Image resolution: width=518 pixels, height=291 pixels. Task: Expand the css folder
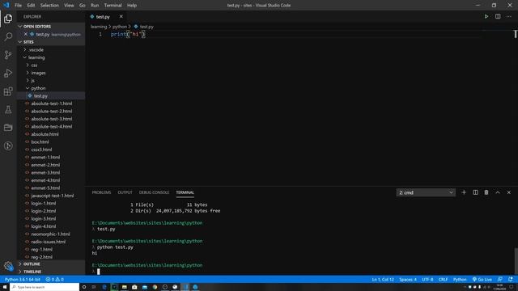click(51, 65)
